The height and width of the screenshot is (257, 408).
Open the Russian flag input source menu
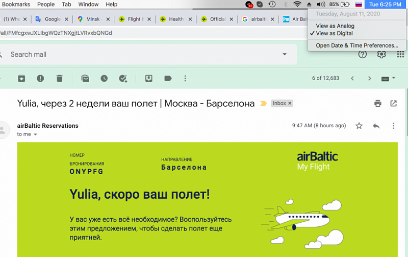(359, 5)
